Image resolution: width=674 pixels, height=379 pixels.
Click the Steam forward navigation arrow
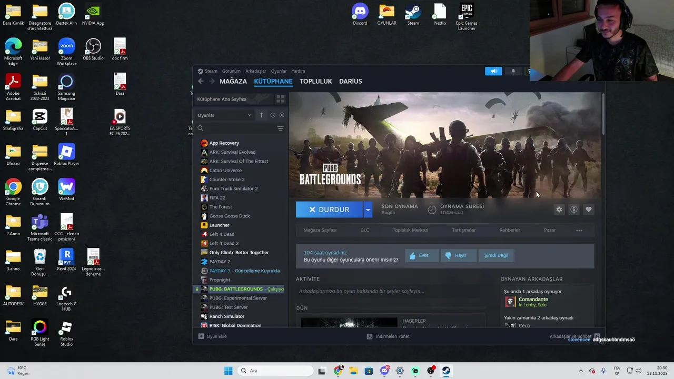pos(212,81)
